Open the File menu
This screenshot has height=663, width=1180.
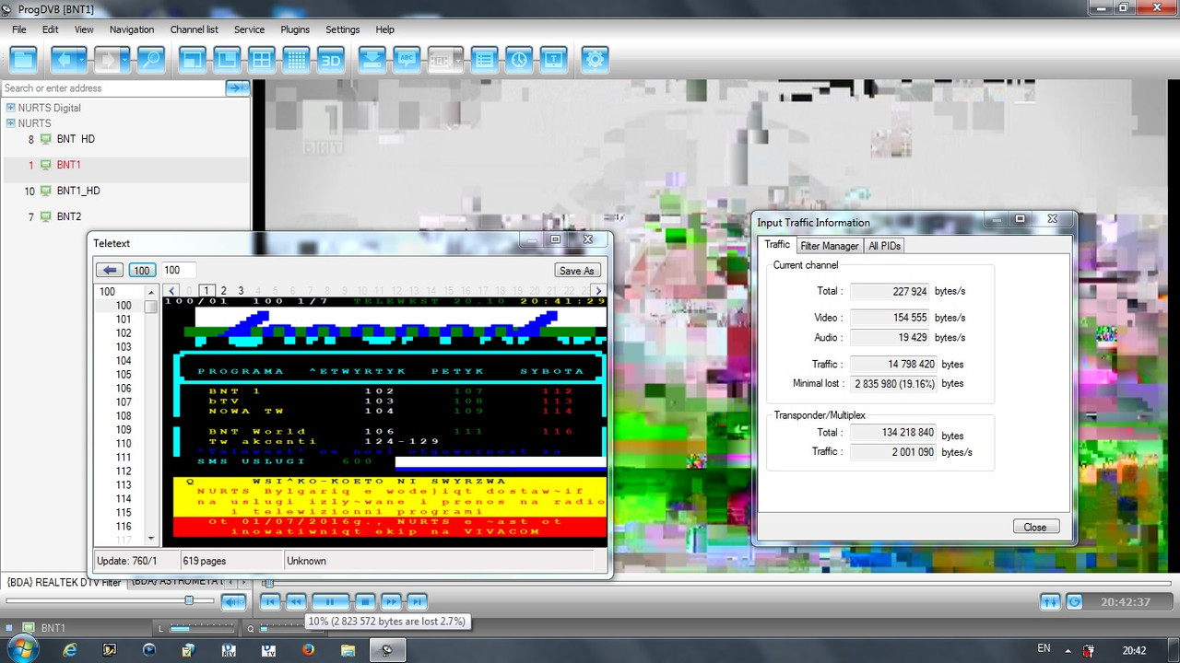tap(19, 29)
